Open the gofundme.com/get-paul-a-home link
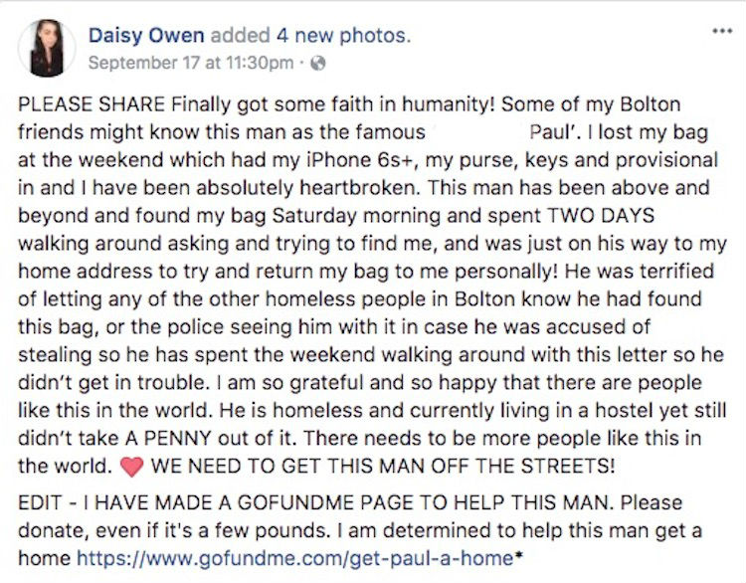 (x=295, y=558)
